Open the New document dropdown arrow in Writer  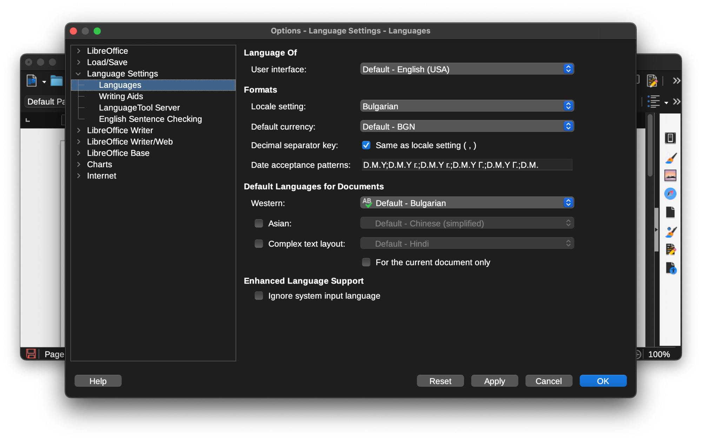pyautogui.click(x=44, y=82)
